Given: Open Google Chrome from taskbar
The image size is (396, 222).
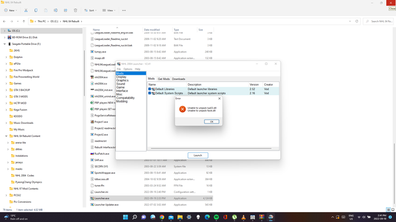Looking at the screenshot, I should pyautogui.click(x=162, y=217).
